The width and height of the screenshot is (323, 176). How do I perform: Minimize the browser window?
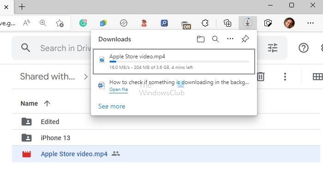[270, 5]
